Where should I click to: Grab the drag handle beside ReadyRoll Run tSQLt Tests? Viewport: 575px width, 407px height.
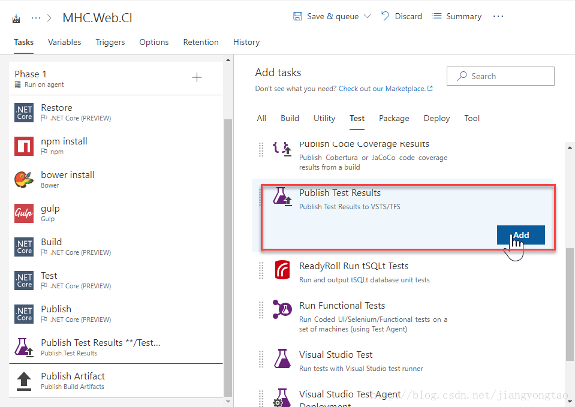pos(261,270)
